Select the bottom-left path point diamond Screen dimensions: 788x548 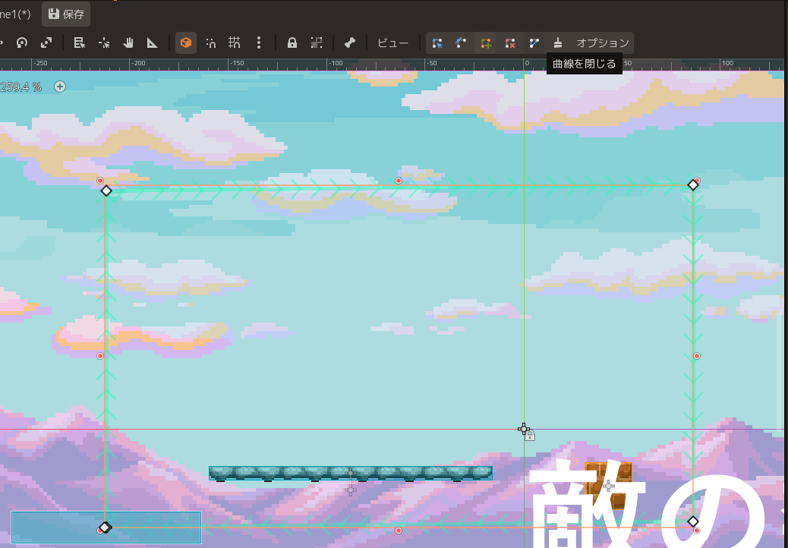point(105,528)
